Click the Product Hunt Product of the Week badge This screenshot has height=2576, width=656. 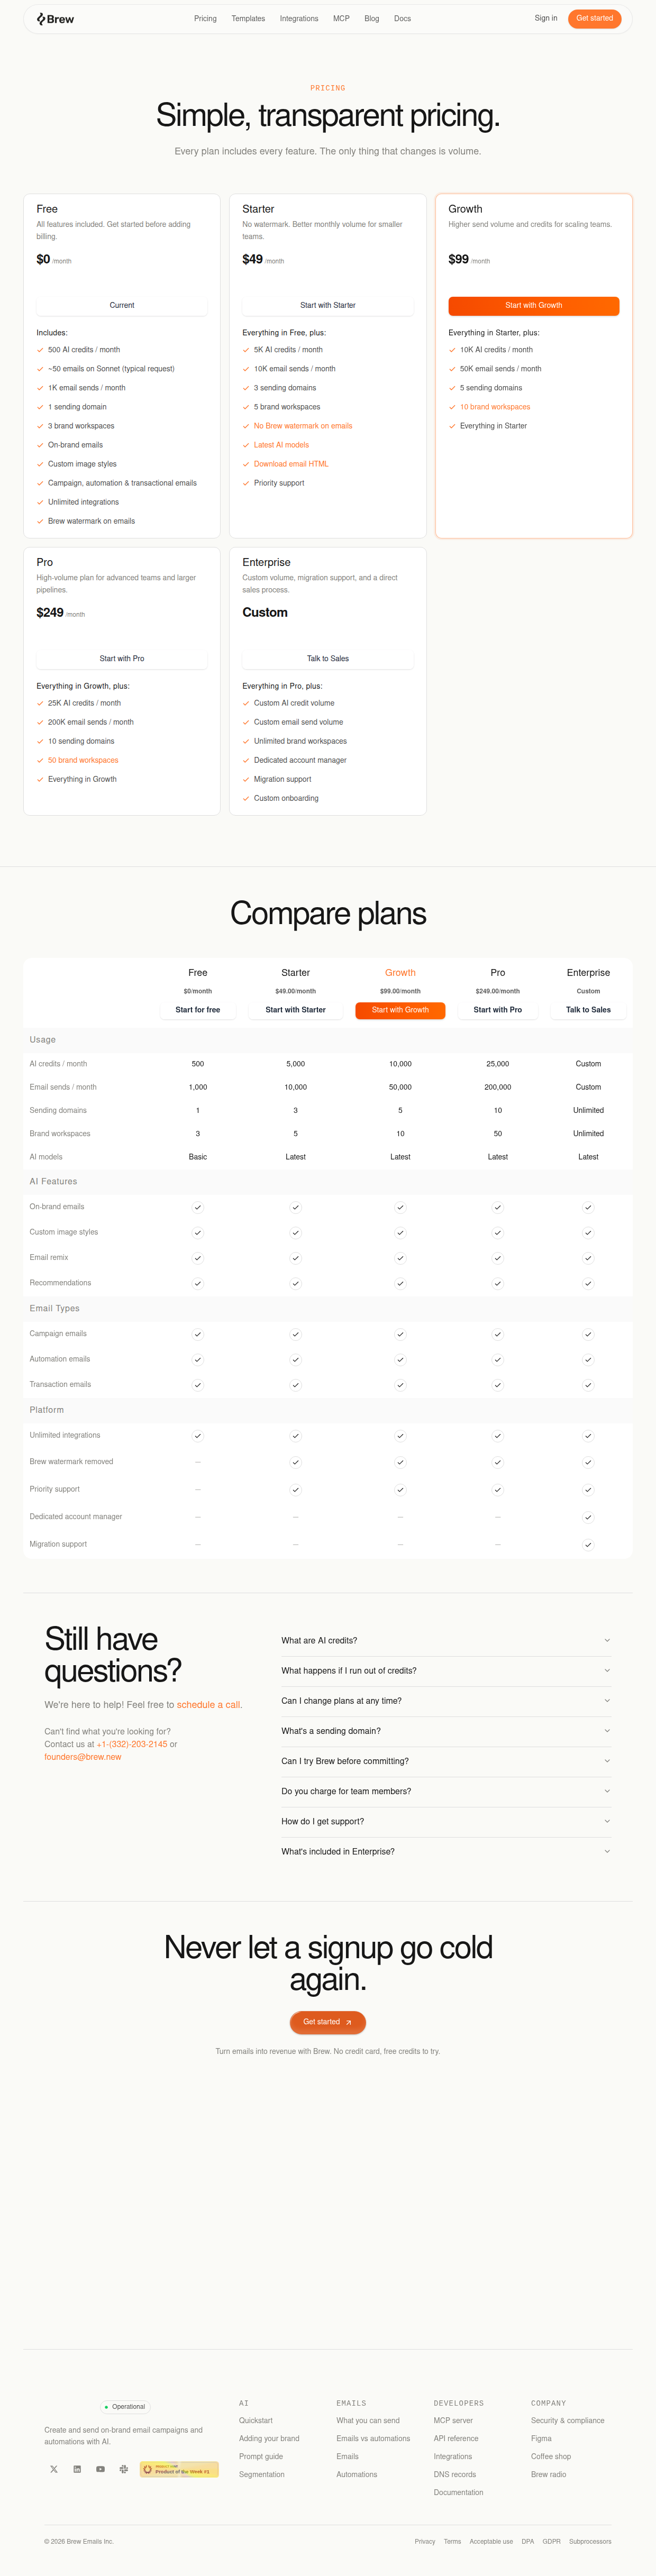[x=179, y=2469]
